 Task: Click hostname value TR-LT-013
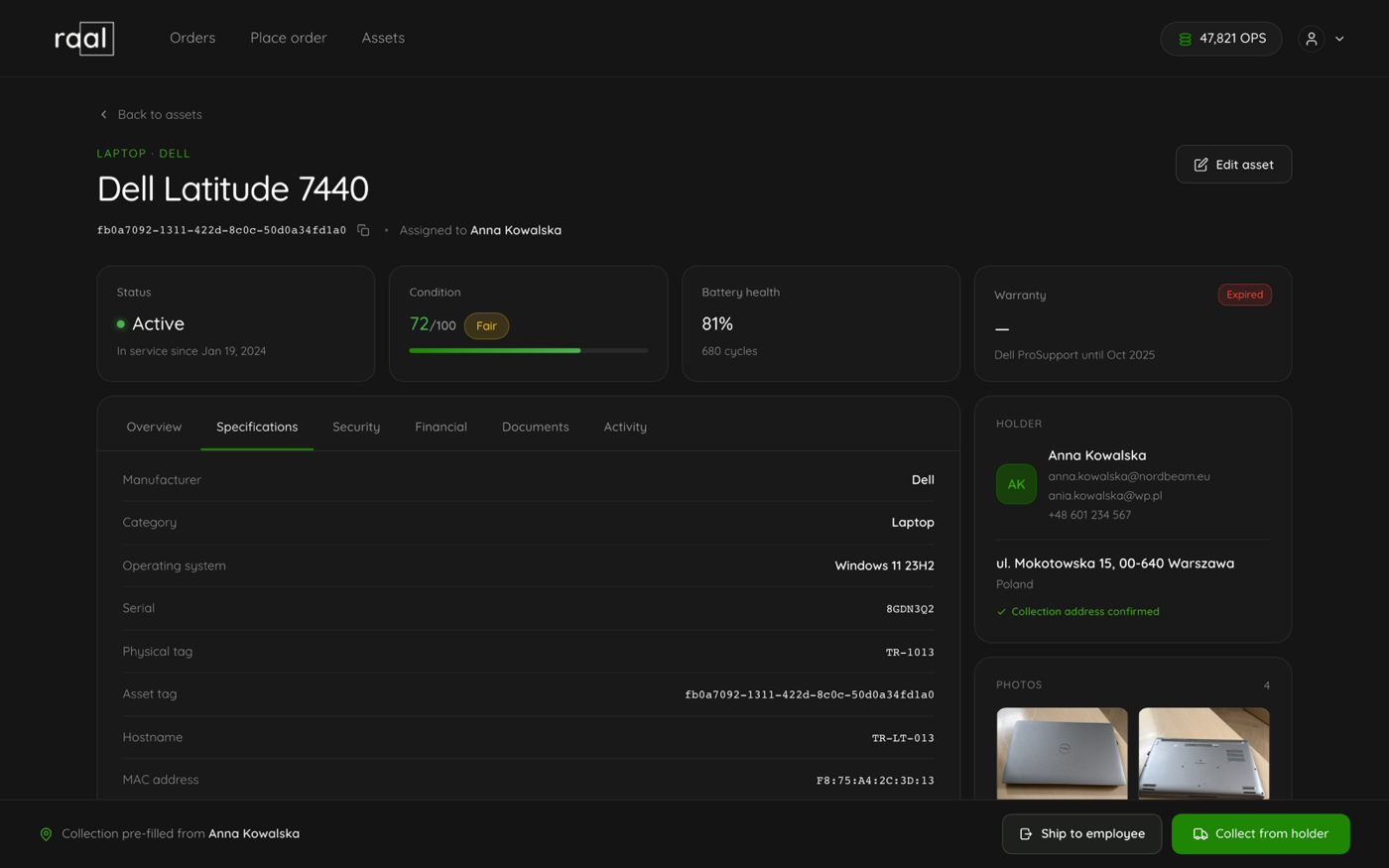[903, 738]
